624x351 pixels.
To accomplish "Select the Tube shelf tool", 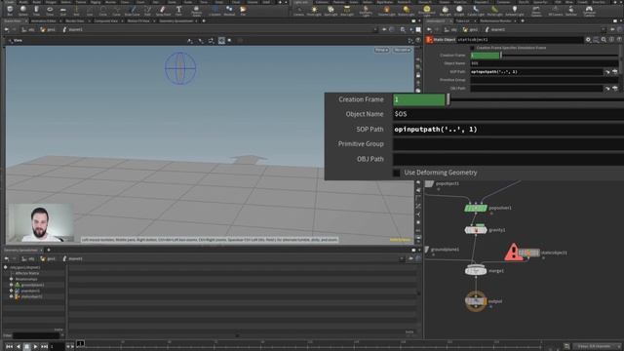I will pos(36,11).
